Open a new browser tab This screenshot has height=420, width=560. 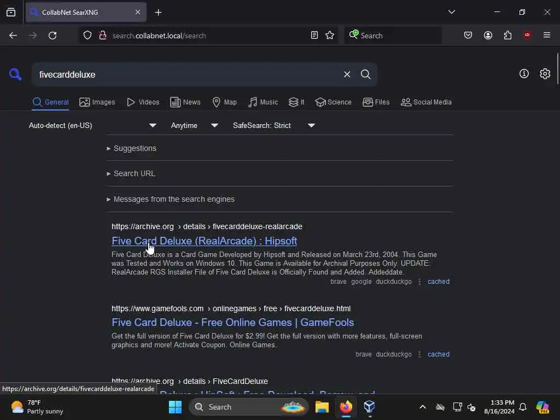158,13
